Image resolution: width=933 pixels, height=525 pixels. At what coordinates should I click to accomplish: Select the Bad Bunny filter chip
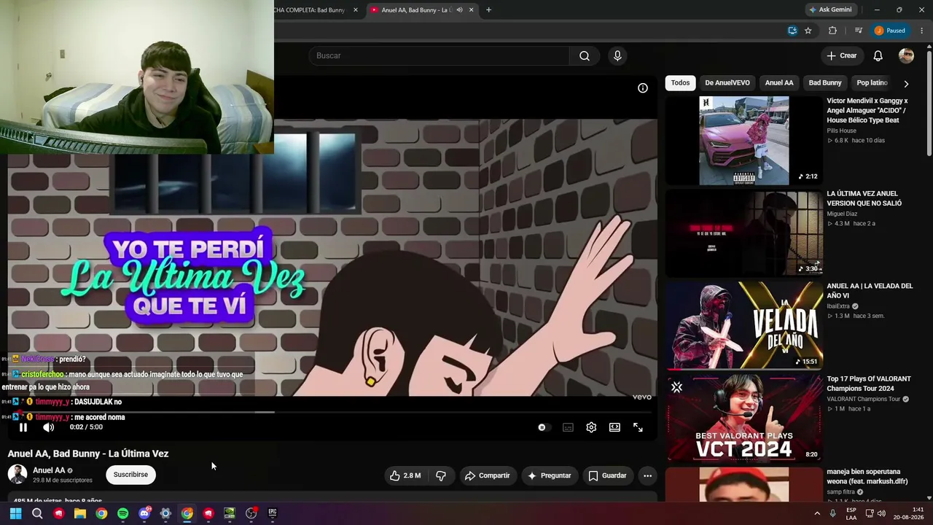click(x=825, y=83)
